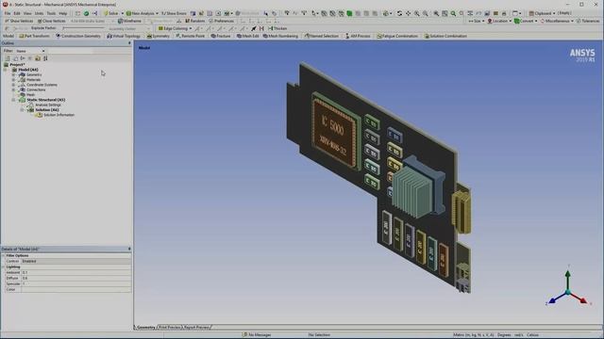Click Solution Combination toolbar item
The image size is (604, 339).
[445, 36]
